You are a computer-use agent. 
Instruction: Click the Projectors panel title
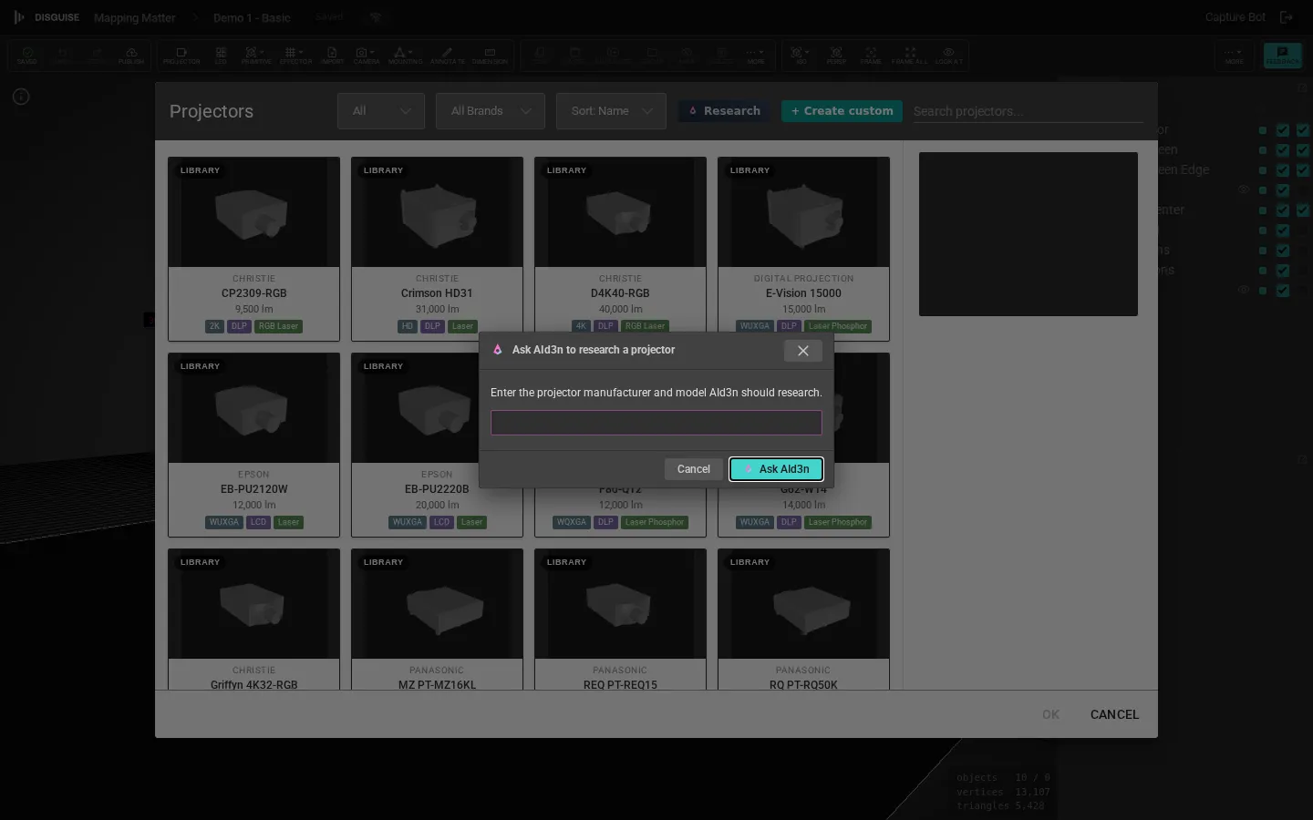coord(212,111)
